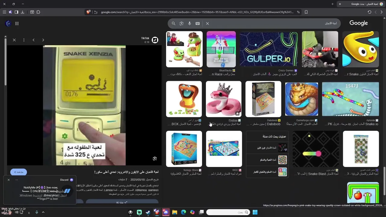This screenshot has height=217, width=386.
Task: Open the Nology Store board game thumbnail
Action: (x=184, y=149)
